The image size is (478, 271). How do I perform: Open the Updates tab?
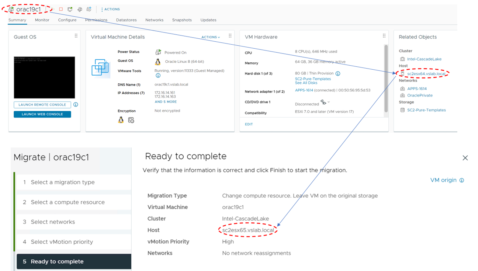pyautogui.click(x=208, y=20)
